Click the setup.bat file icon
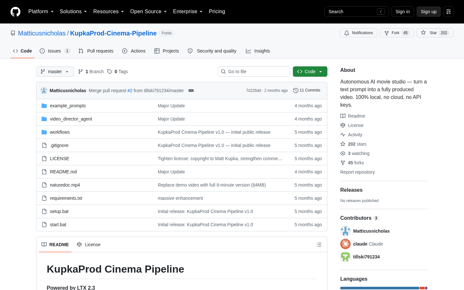This screenshot has width=464, height=290. click(x=44, y=211)
